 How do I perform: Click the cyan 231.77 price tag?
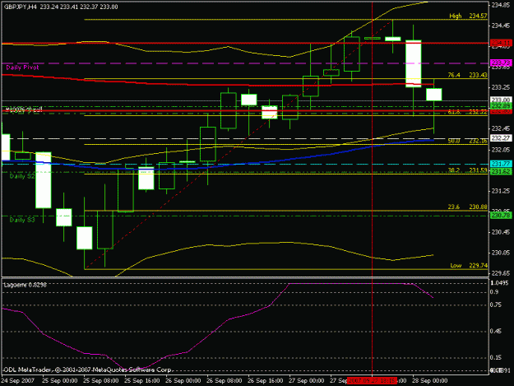[501, 164]
